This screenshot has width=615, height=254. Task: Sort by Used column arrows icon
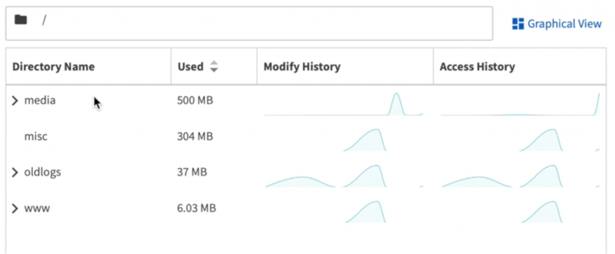[213, 67]
